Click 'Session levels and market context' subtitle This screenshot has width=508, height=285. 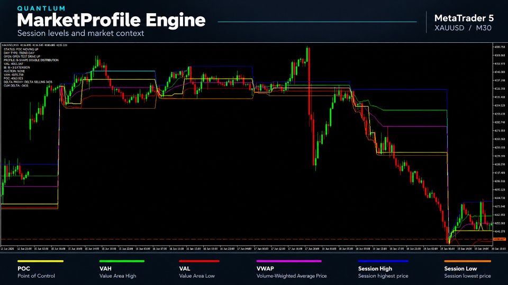(x=80, y=33)
